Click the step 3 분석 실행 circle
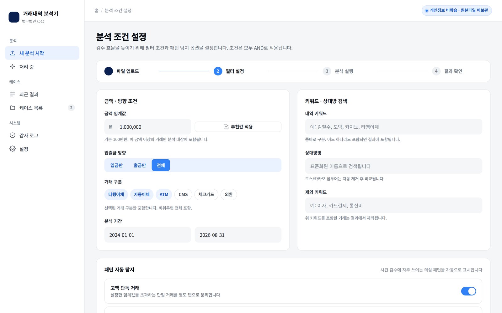Image resolution: width=502 pixels, height=313 pixels. click(327, 71)
